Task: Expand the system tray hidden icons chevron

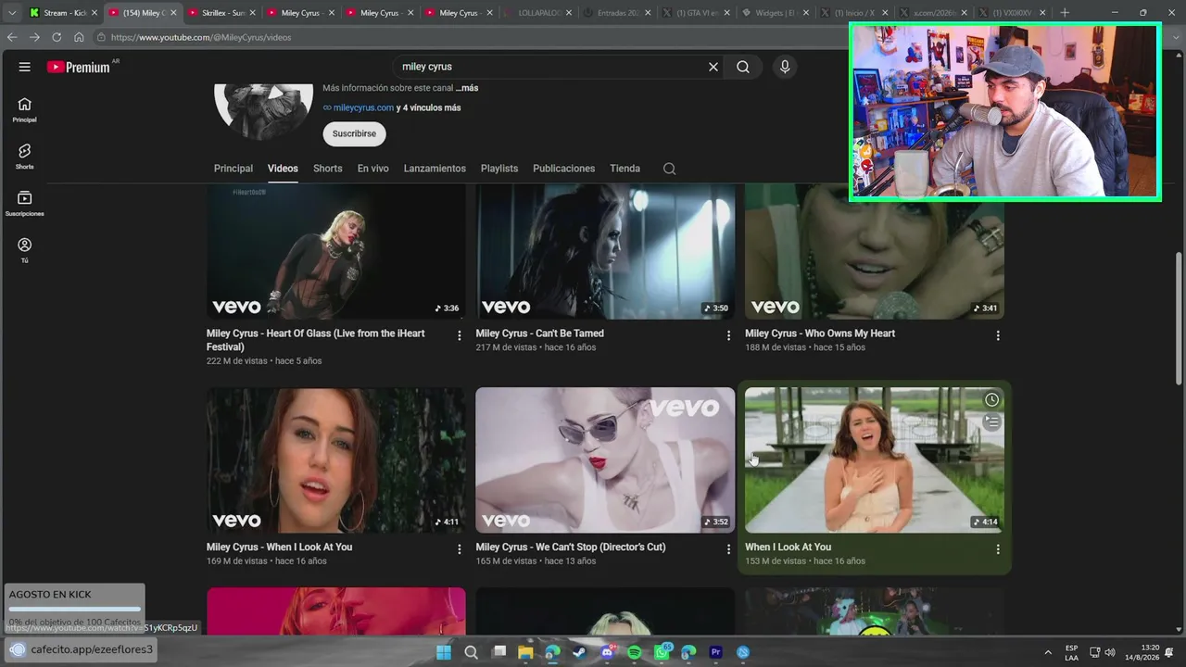Action: click(1048, 652)
